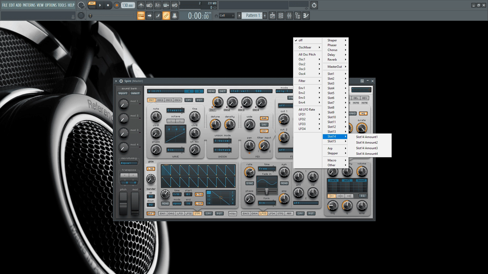Expand the Pattern 1 selector
This screenshot has height=274, width=488.
(x=239, y=16)
